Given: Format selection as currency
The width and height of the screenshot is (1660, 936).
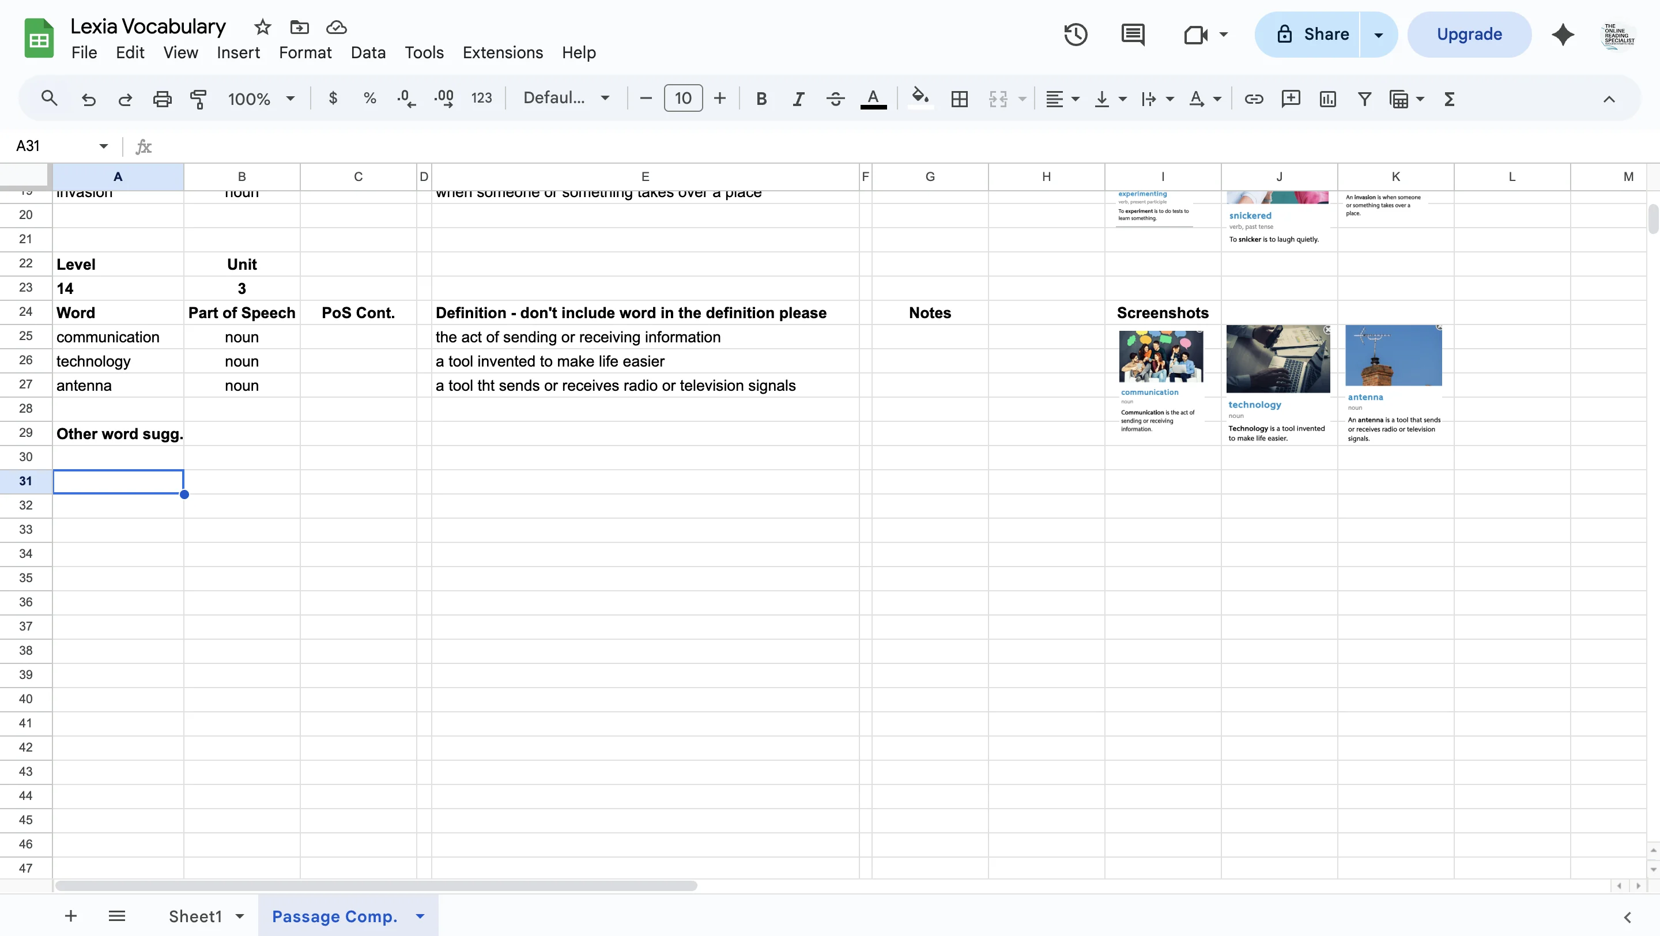Looking at the screenshot, I should click(x=333, y=98).
